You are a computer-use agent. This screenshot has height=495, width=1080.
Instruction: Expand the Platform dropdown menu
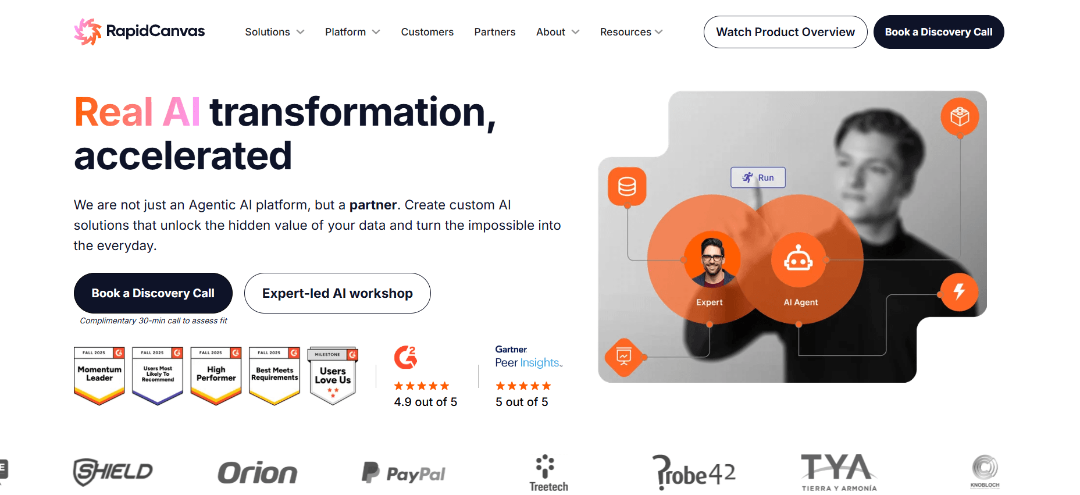click(x=352, y=32)
